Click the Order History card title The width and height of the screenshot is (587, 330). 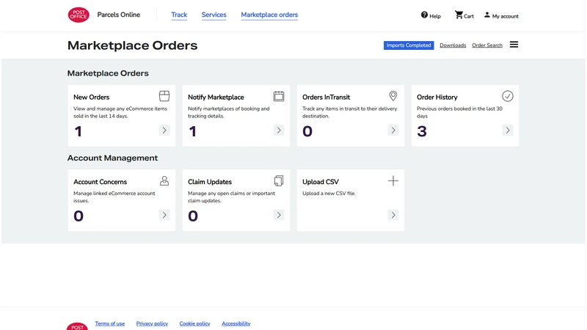click(x=437, y=98)
